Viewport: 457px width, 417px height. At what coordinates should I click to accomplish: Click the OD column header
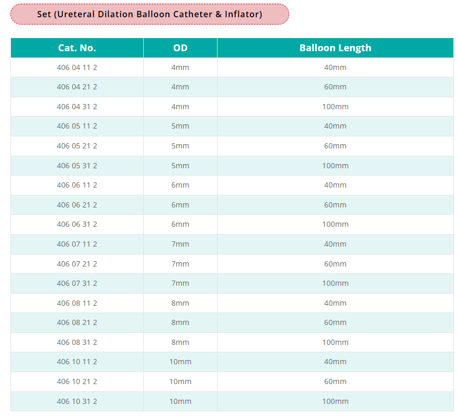[180, 48]
